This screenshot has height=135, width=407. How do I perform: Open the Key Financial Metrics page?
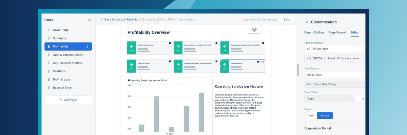pos(68,63)
